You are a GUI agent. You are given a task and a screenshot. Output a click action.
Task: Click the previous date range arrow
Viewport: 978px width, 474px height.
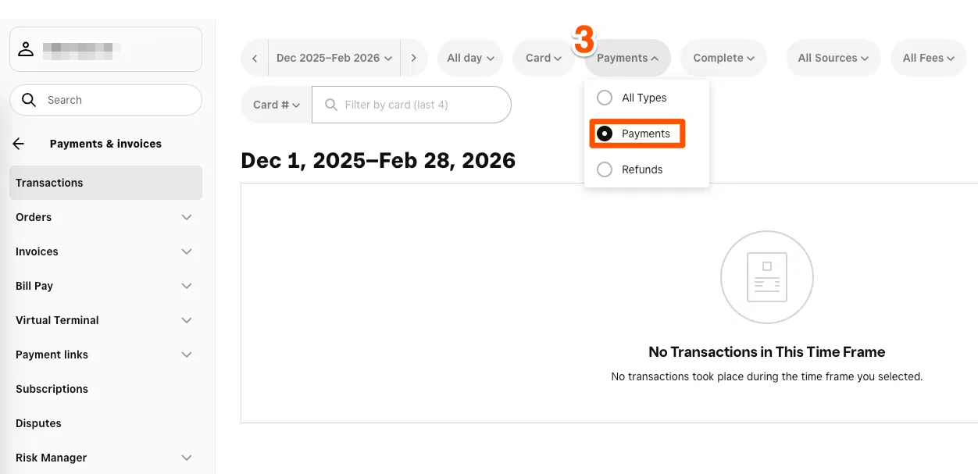pos(255,58)
